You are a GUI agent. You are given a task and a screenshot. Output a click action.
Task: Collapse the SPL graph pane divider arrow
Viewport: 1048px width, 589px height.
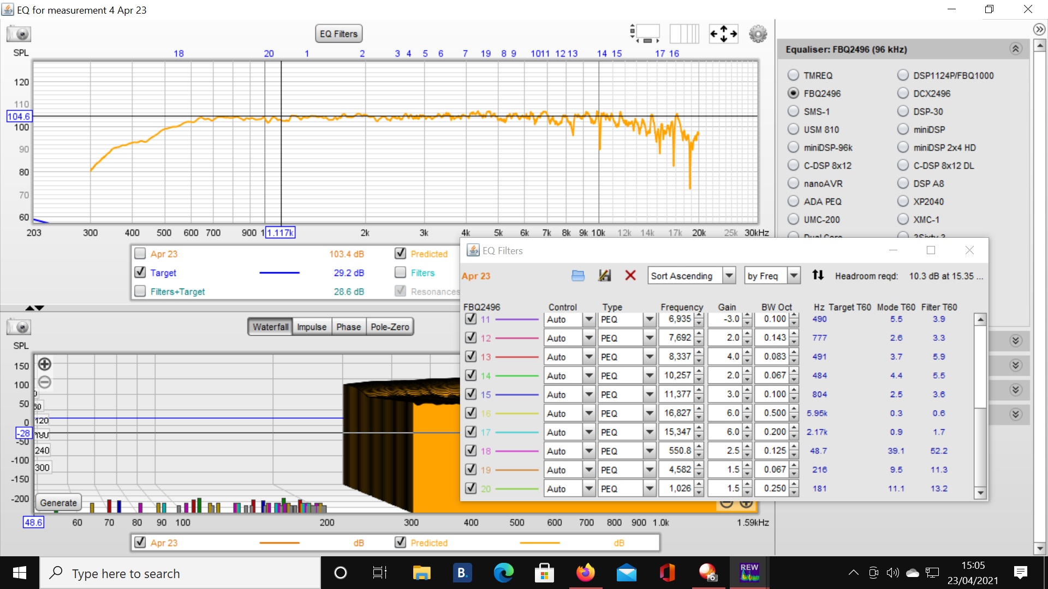(x=30, y=308)
